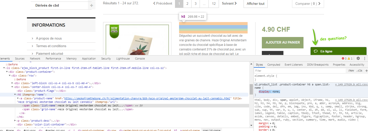
Task: Open the DevTools three-dot more options menu
Action: (365, 58)
